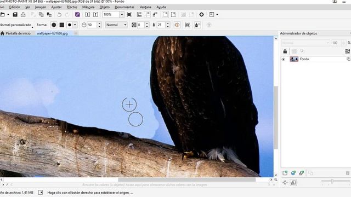This screenshot has height=197, width=351.
Task: Click the nib size stepper arrows
Action: tap(99, 25)
